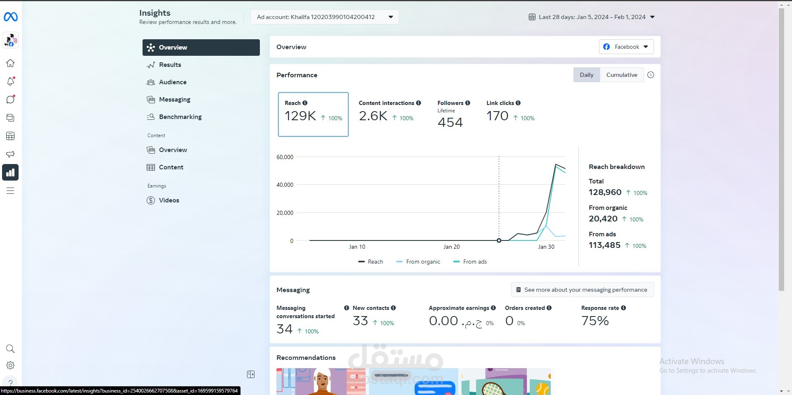Toggle From organic series in legend
The image size is (792, 395).
(x=418, y=262)
